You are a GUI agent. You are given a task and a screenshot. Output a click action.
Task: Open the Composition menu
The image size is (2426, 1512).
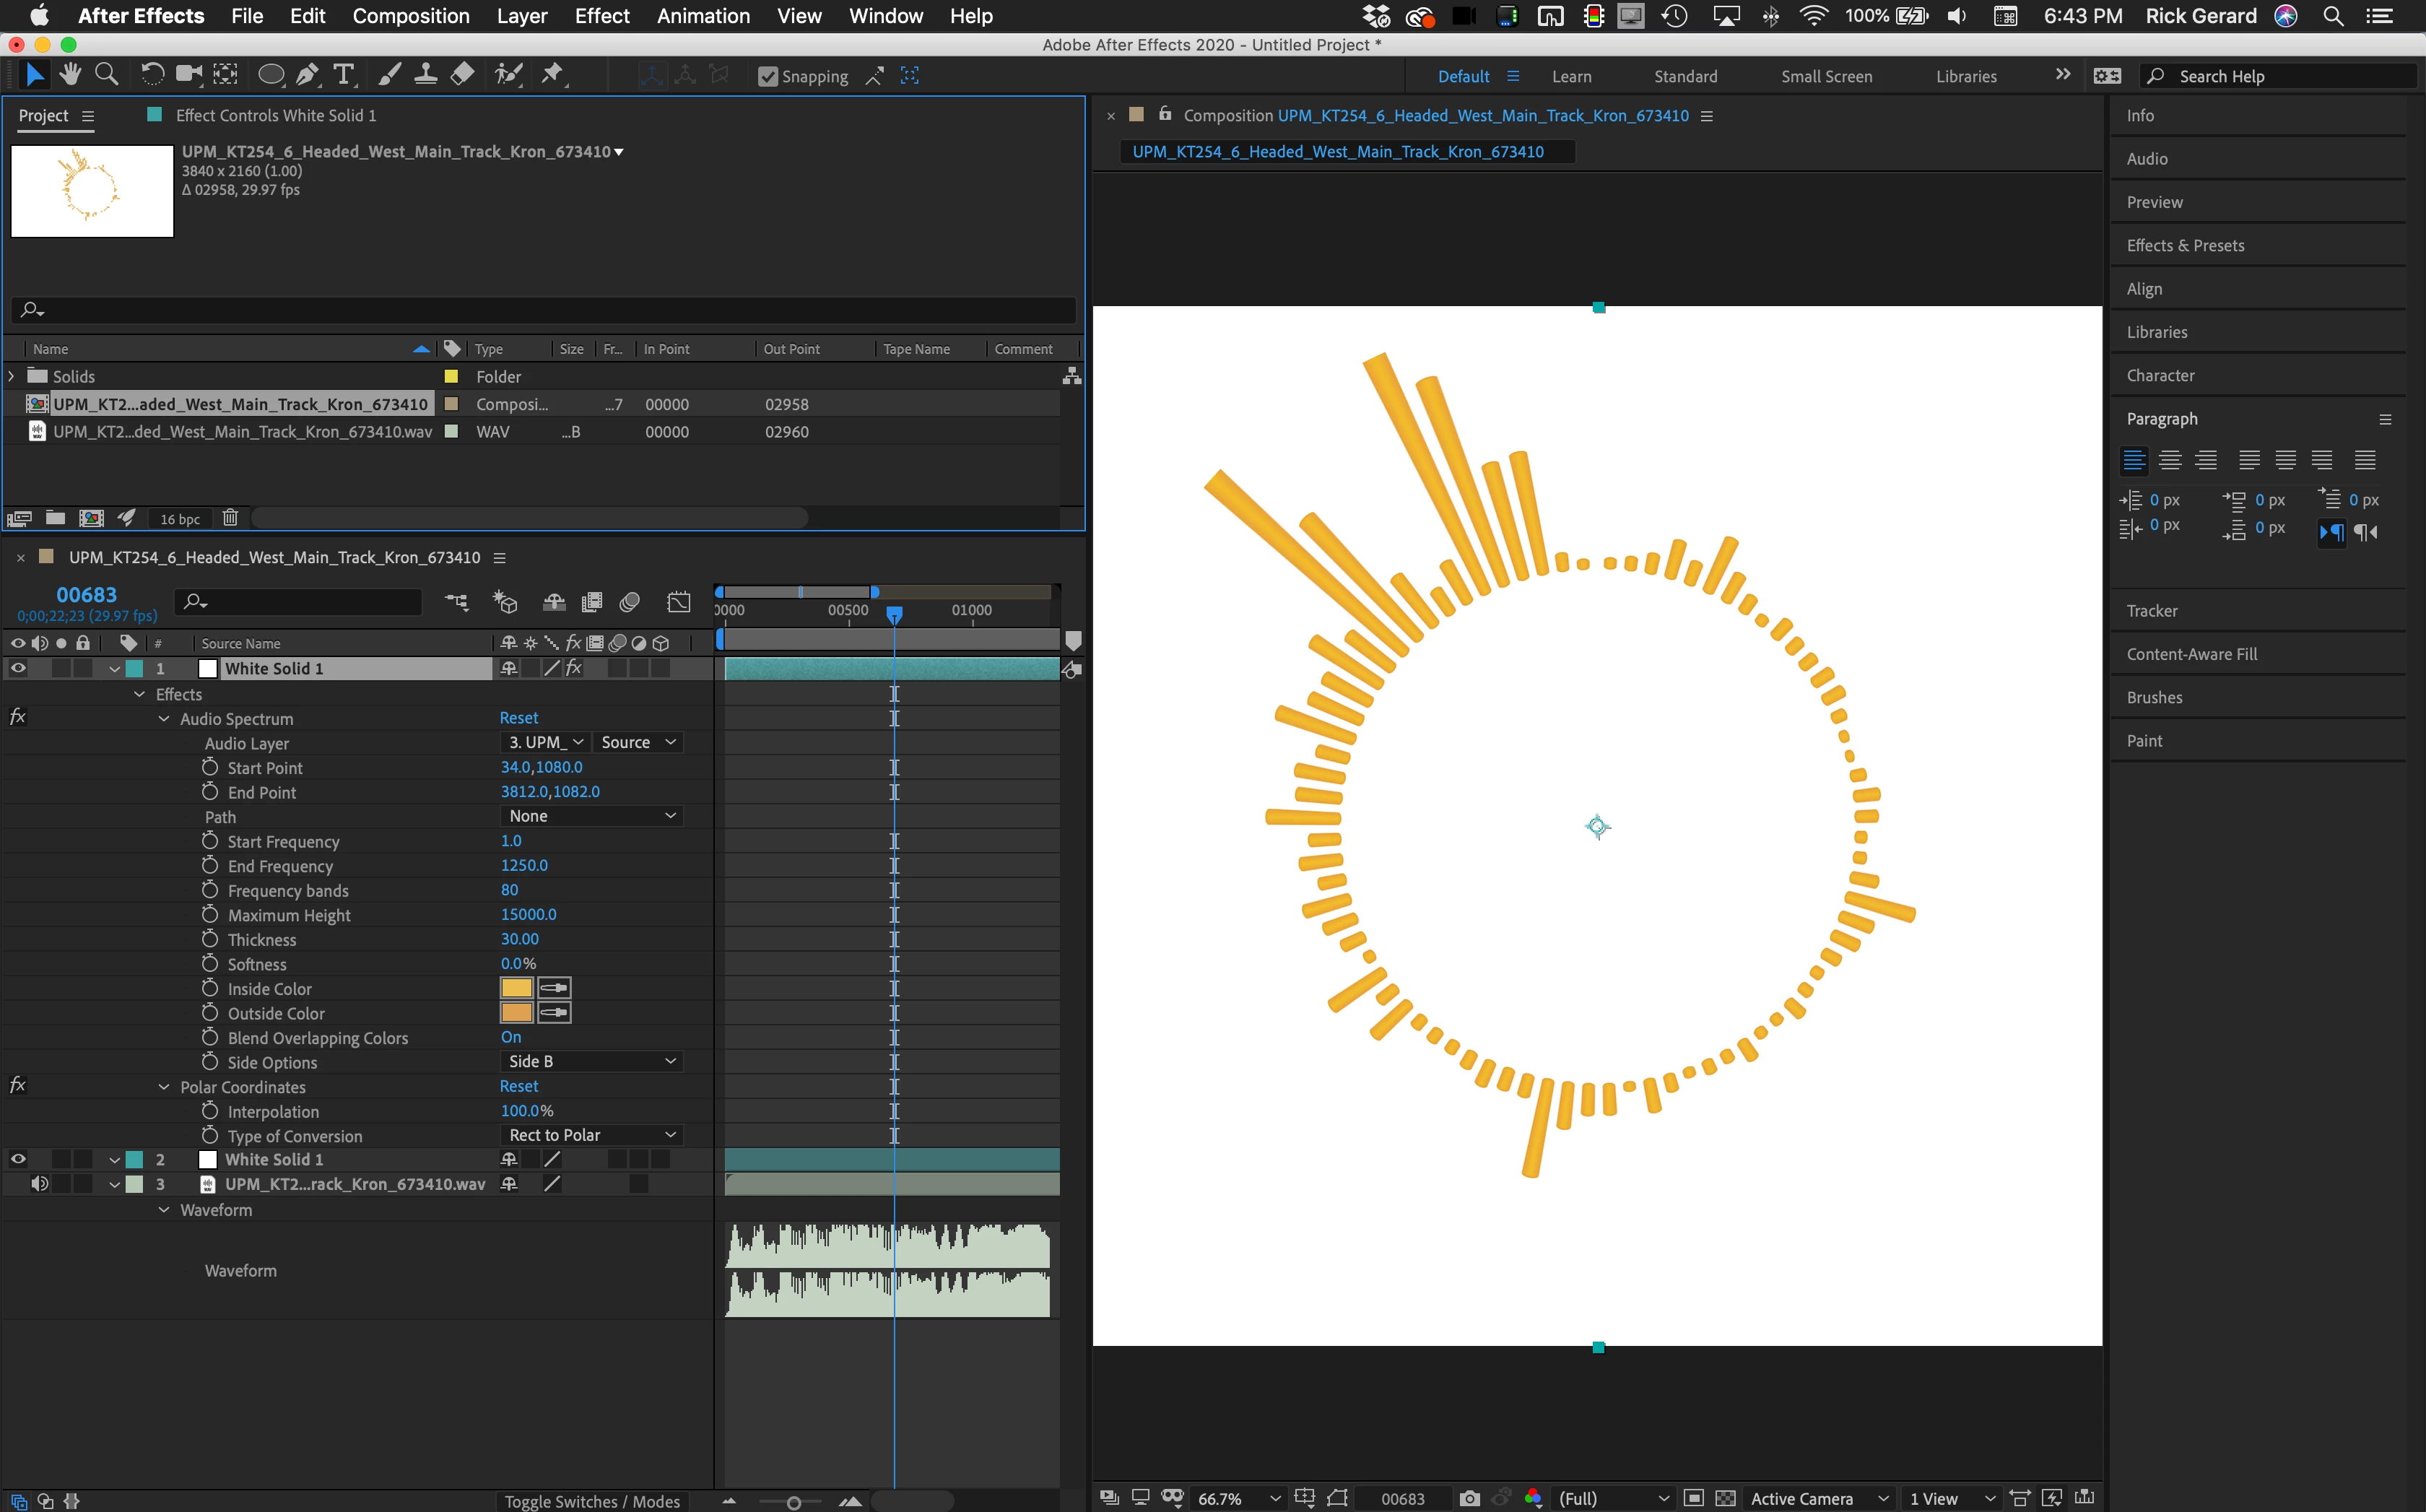[x=410, y=16]
